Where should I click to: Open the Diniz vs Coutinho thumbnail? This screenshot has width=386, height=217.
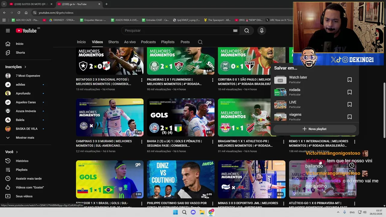coord(181,179)
